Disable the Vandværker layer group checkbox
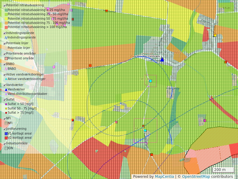This screenshot has height=179, width=238. pos(4,85)
